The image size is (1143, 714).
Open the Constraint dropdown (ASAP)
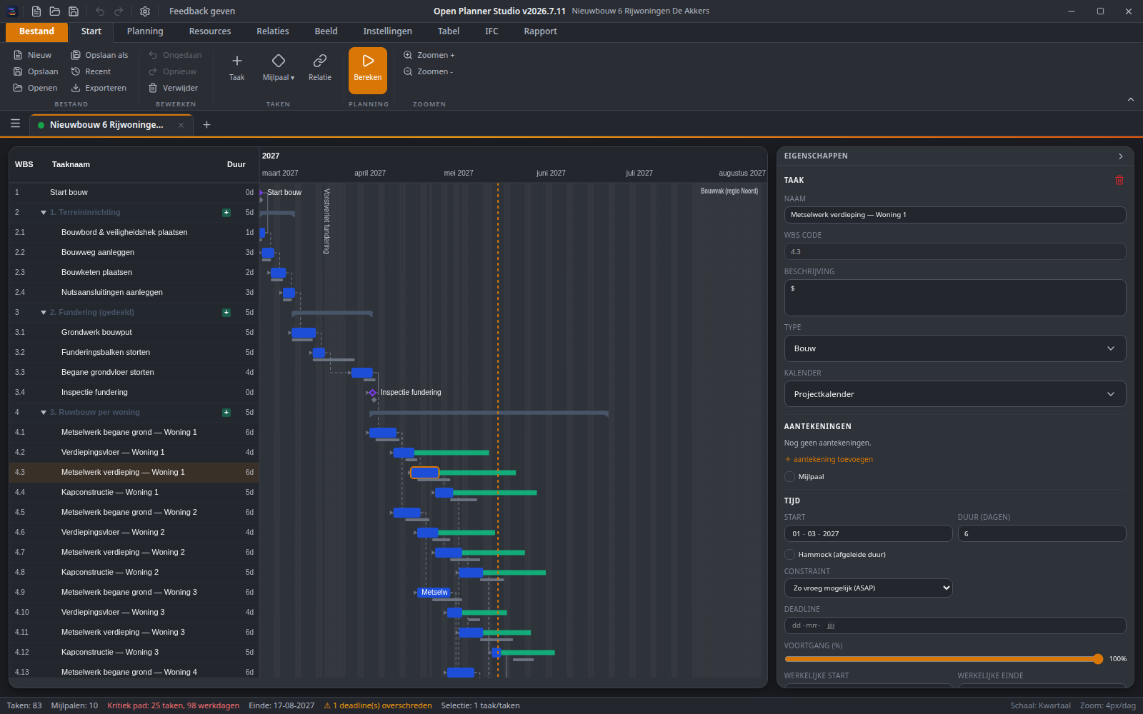pyautogui.click(x=868, y=588)
